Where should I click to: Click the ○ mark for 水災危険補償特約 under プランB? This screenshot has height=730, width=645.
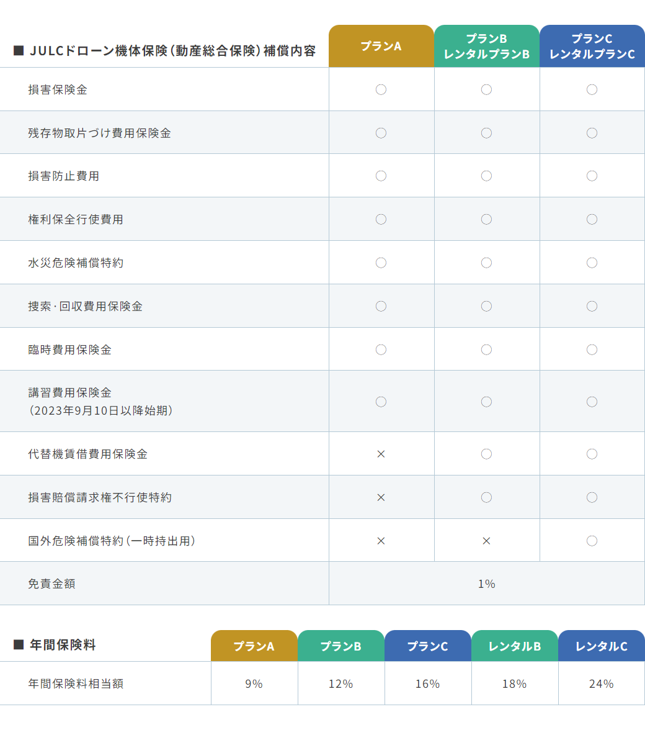point(486,263)
